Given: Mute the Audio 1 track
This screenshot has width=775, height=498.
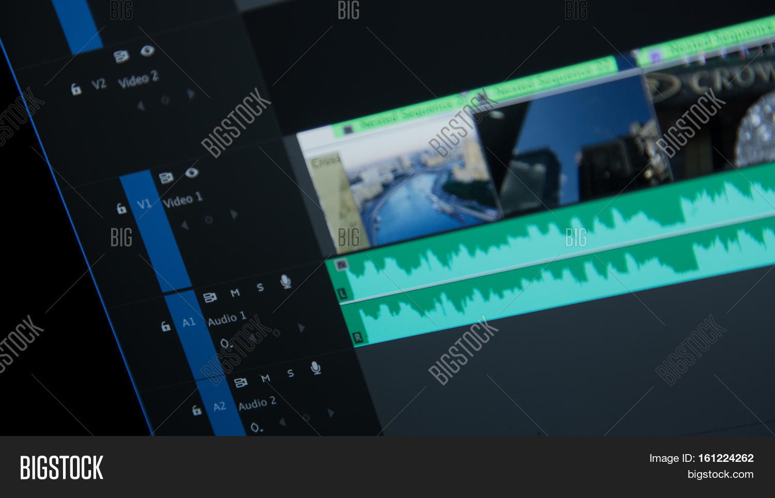Looking at the screenshot, I should coord(235,292).
